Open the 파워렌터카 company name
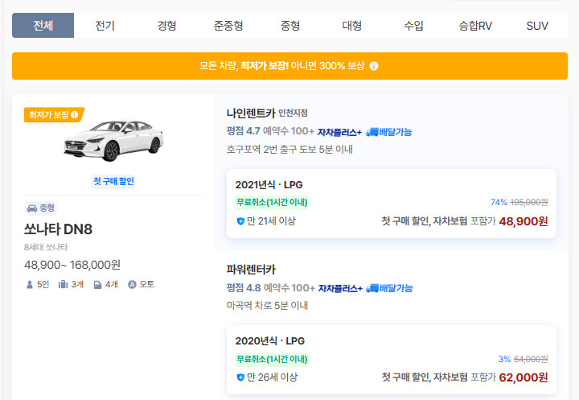The width and height of the screenshot is (579, 400). [251, 269]
